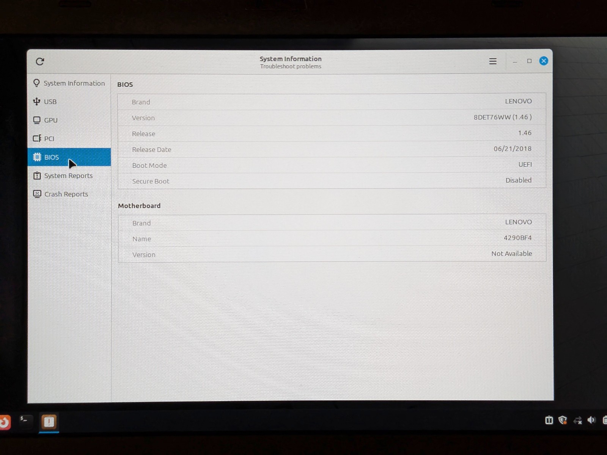This screenshot has height=455, width=607.
Task: Select the BIOS sidebar item
Action: 69,157
